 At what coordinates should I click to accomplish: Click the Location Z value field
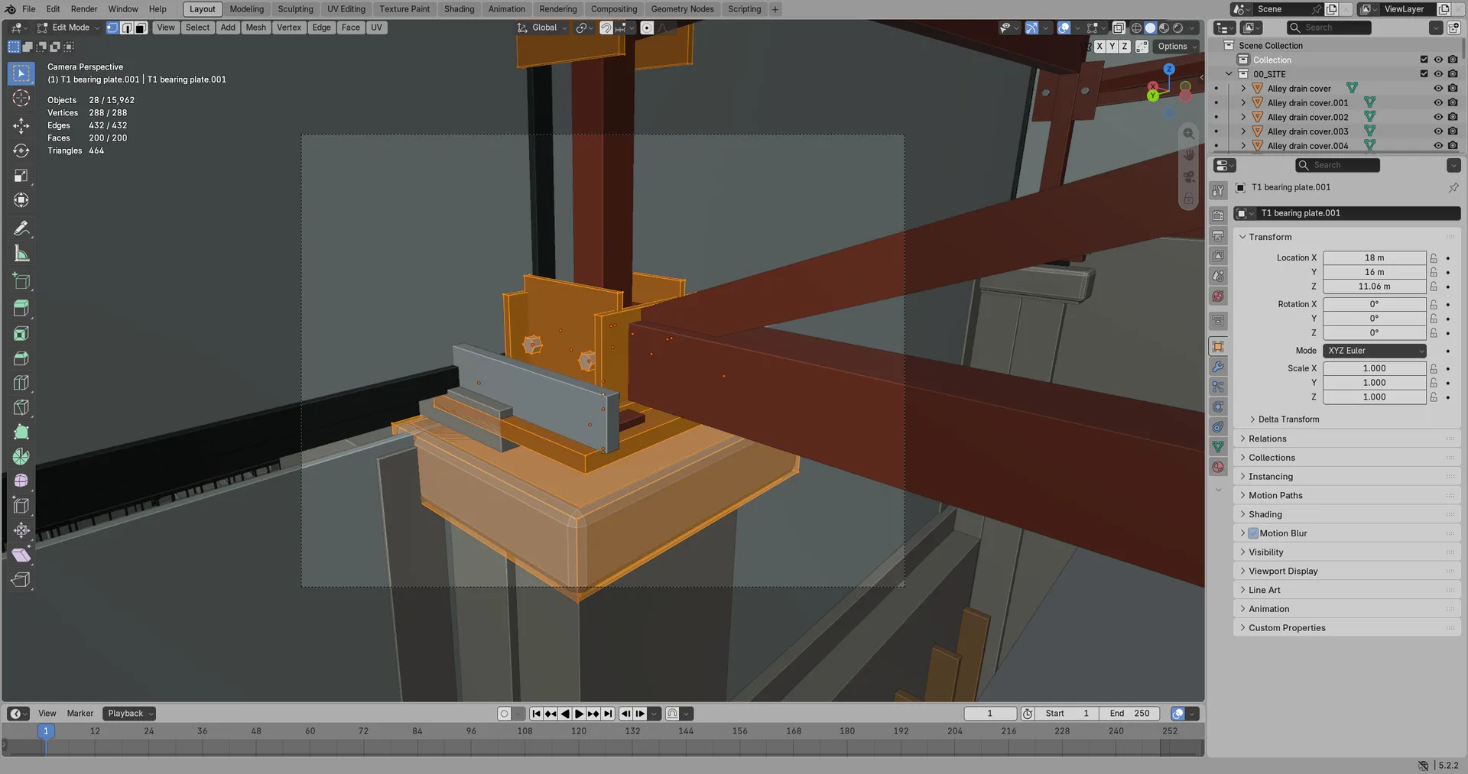(1374, 287)
